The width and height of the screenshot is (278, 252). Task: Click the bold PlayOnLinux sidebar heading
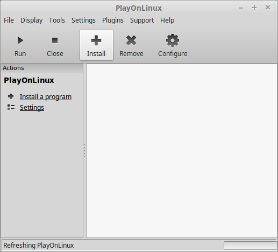[x=29, y=80]
